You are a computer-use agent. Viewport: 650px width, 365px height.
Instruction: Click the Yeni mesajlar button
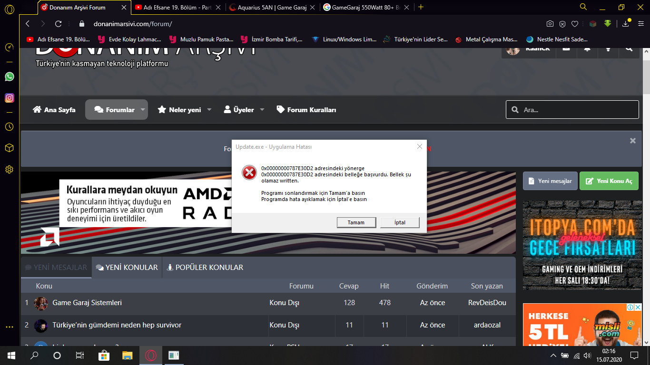pos(550,181)
